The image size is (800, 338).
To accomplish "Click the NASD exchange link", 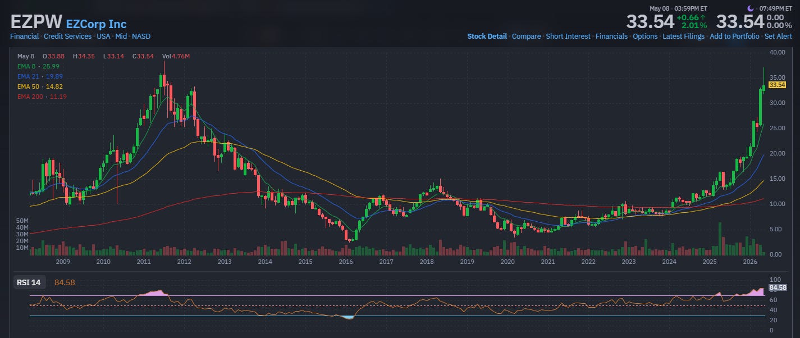I will pyautogui.click(x=141, y=36).
